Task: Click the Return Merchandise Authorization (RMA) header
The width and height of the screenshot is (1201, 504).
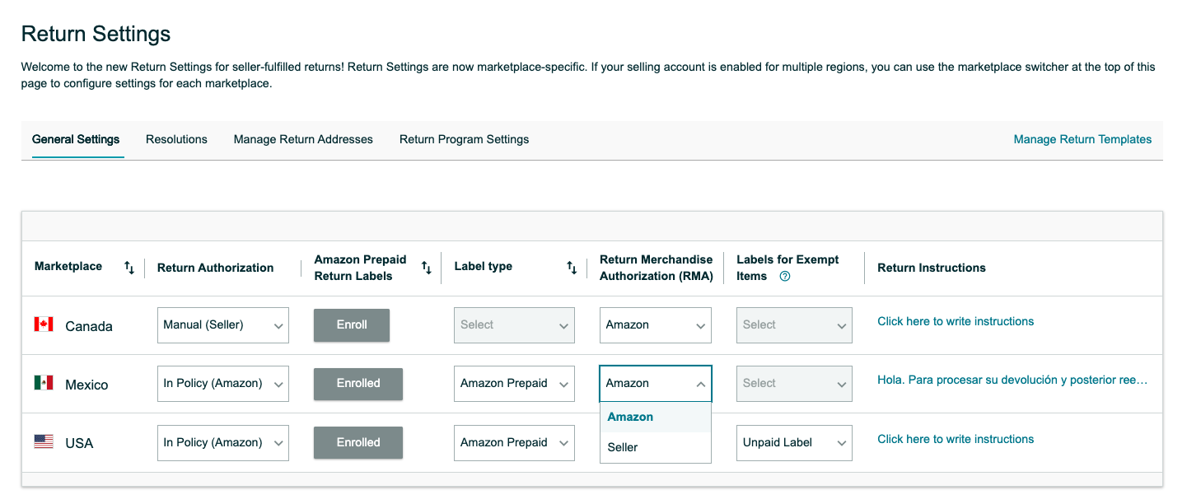Action: (657, 268)
